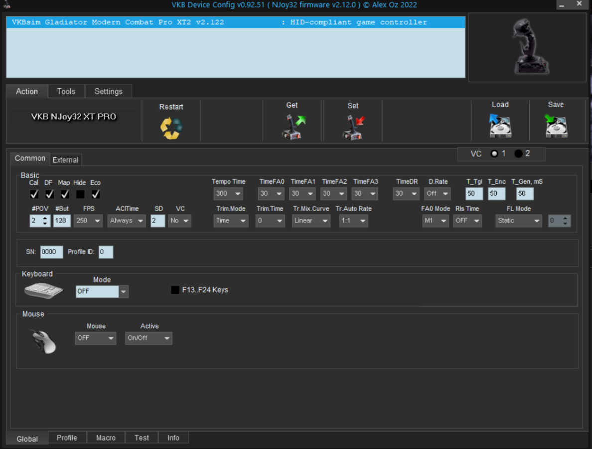Viewport: 592px width, 449px height.
Task: Open the Trim.Mode dropdown
Action: point(231,221)
